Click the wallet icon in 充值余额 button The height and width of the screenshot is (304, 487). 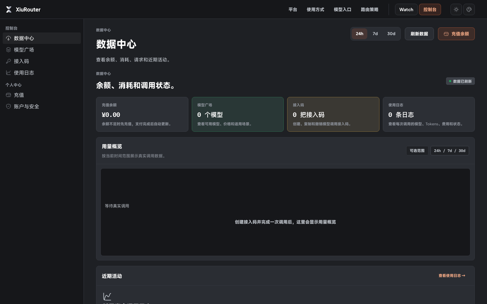click(x=446, y=34)
